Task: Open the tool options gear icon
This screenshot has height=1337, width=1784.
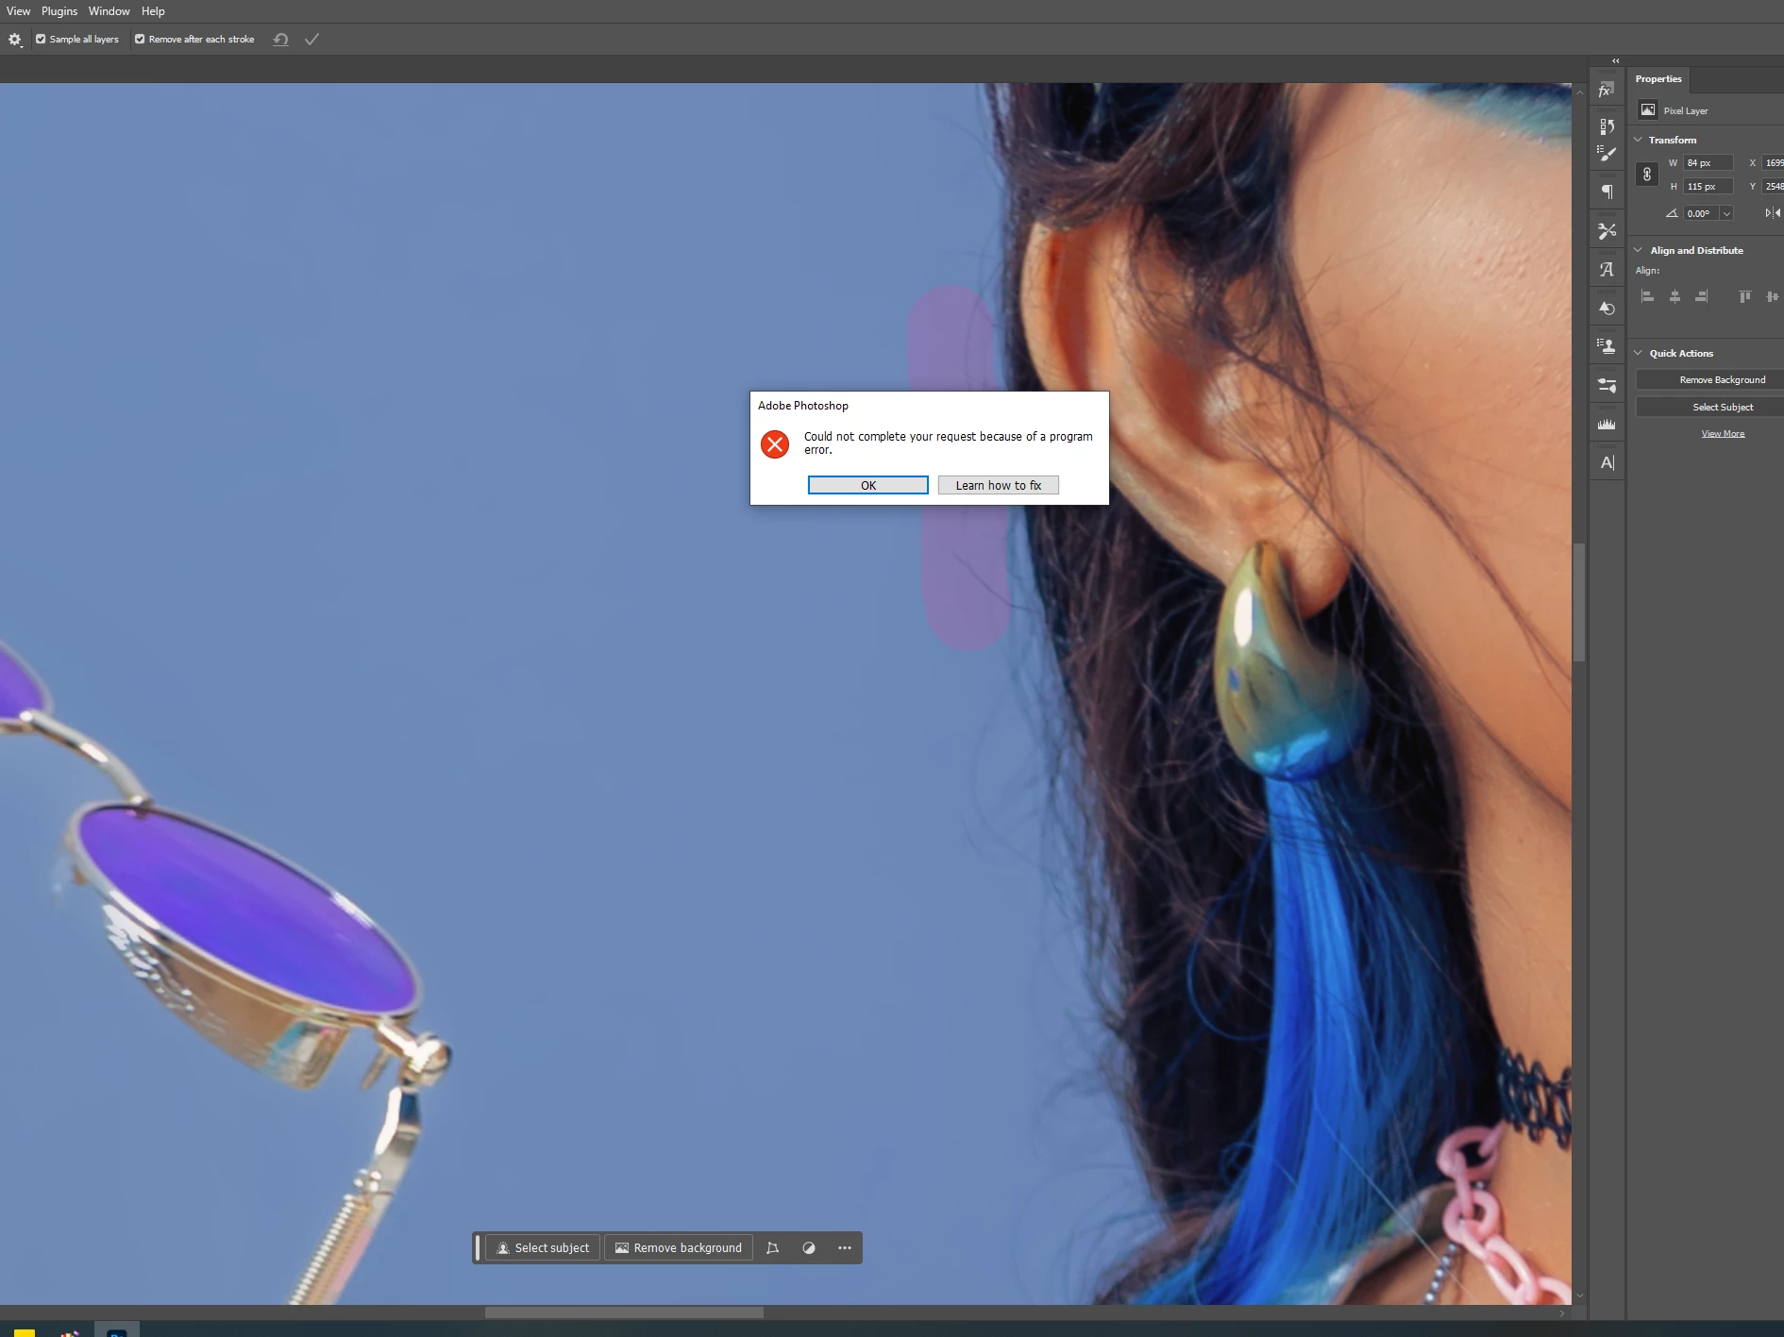Action: point(15,40)
